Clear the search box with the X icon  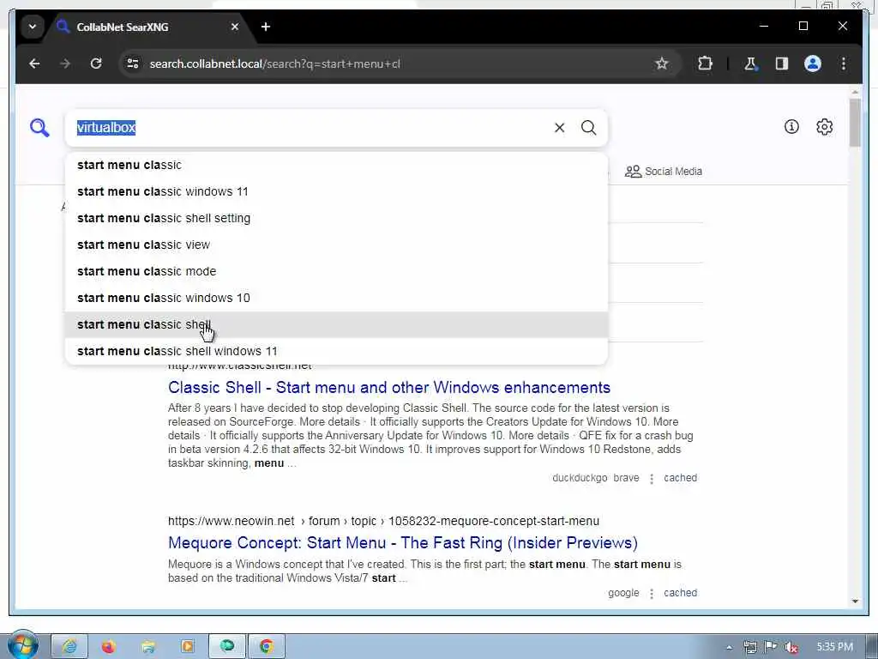click(559, 128)
